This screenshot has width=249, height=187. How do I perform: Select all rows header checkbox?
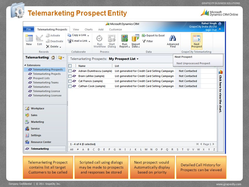(x=70, y=66)
